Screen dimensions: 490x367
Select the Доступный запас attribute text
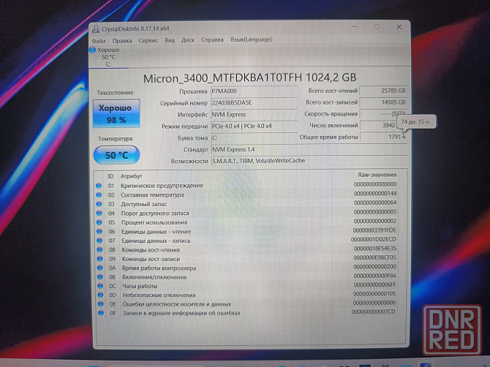(x=144, y=204)
